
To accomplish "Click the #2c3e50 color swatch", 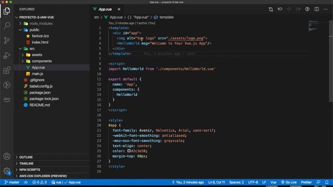I will 129,151.
